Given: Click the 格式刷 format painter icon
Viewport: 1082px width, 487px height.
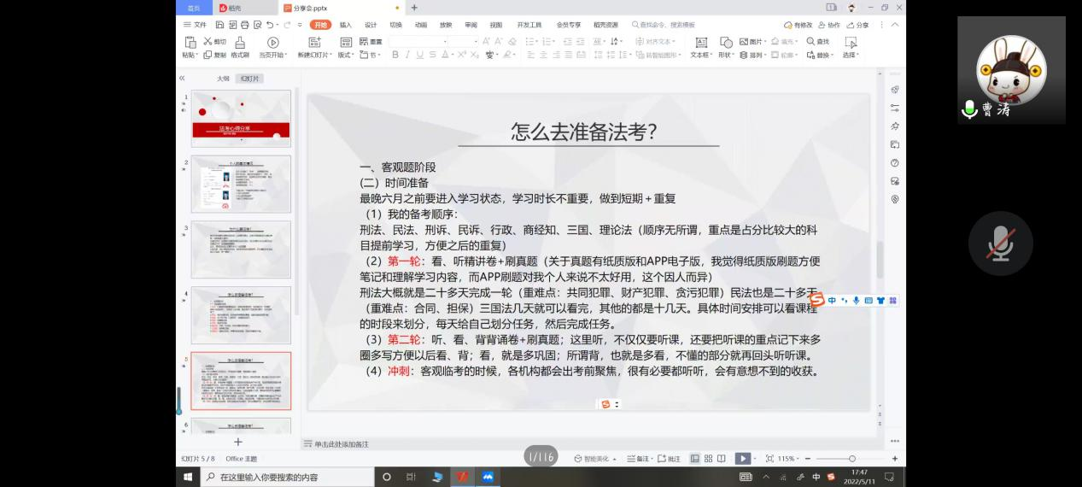Looking at the screenshot, I should click(240, 43).
